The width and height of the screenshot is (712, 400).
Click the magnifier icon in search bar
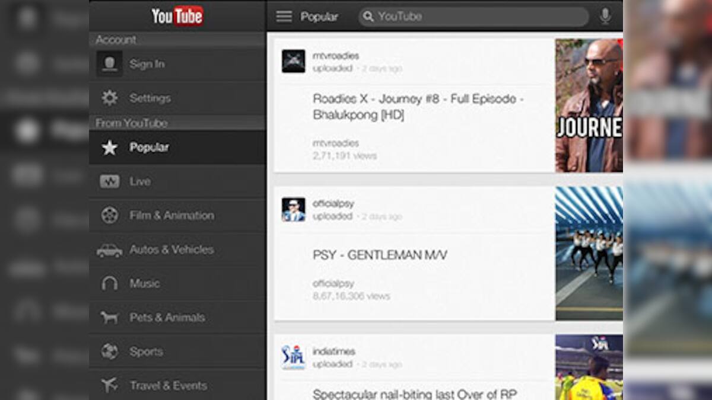click(x=368, y=17)
